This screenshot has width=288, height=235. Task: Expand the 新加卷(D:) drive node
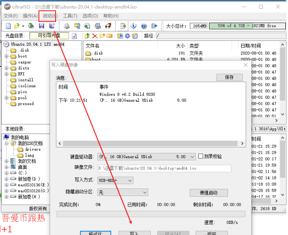7,179
